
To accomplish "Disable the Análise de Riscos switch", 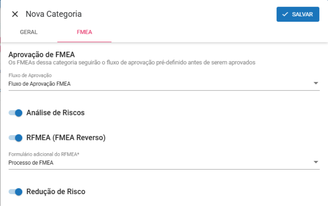I will (x=16, y=113).
